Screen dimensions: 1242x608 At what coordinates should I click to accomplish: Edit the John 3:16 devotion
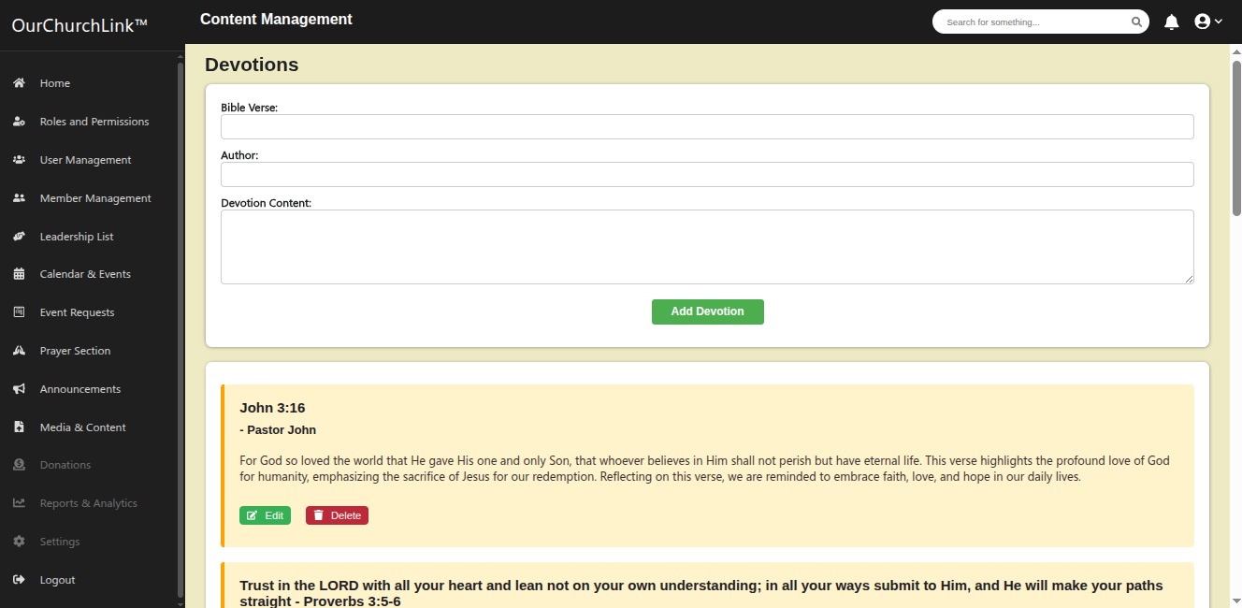click(265, 515)
